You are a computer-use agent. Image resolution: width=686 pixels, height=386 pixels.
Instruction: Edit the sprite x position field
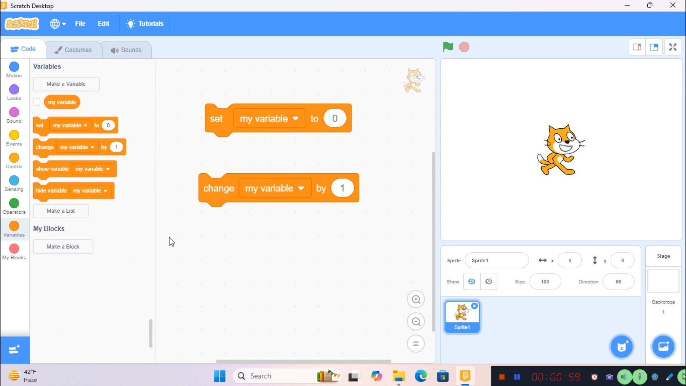coord(570,260)
